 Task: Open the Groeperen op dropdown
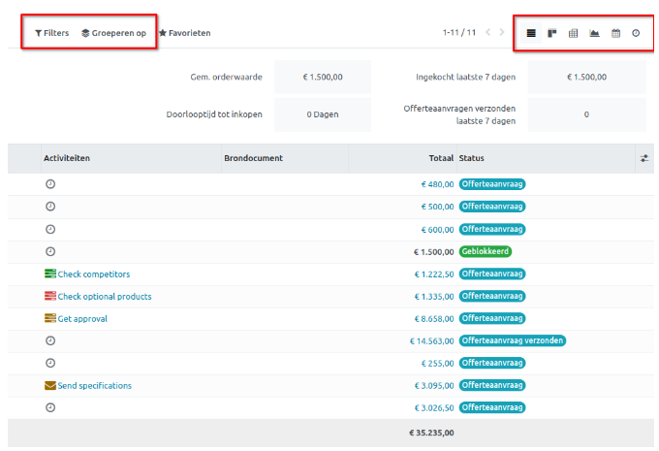coord(113,33)
